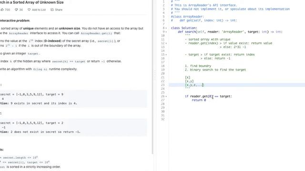Click line number 32 in the gutter
Image resolution: width=305 pixels, height=171 pixels.
pos(163,119)
